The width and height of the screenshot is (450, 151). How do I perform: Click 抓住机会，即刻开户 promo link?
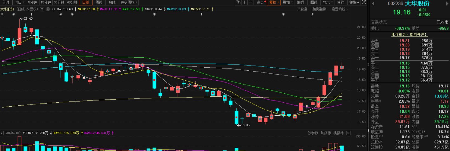pyautogui.click(x=409, y=34)
